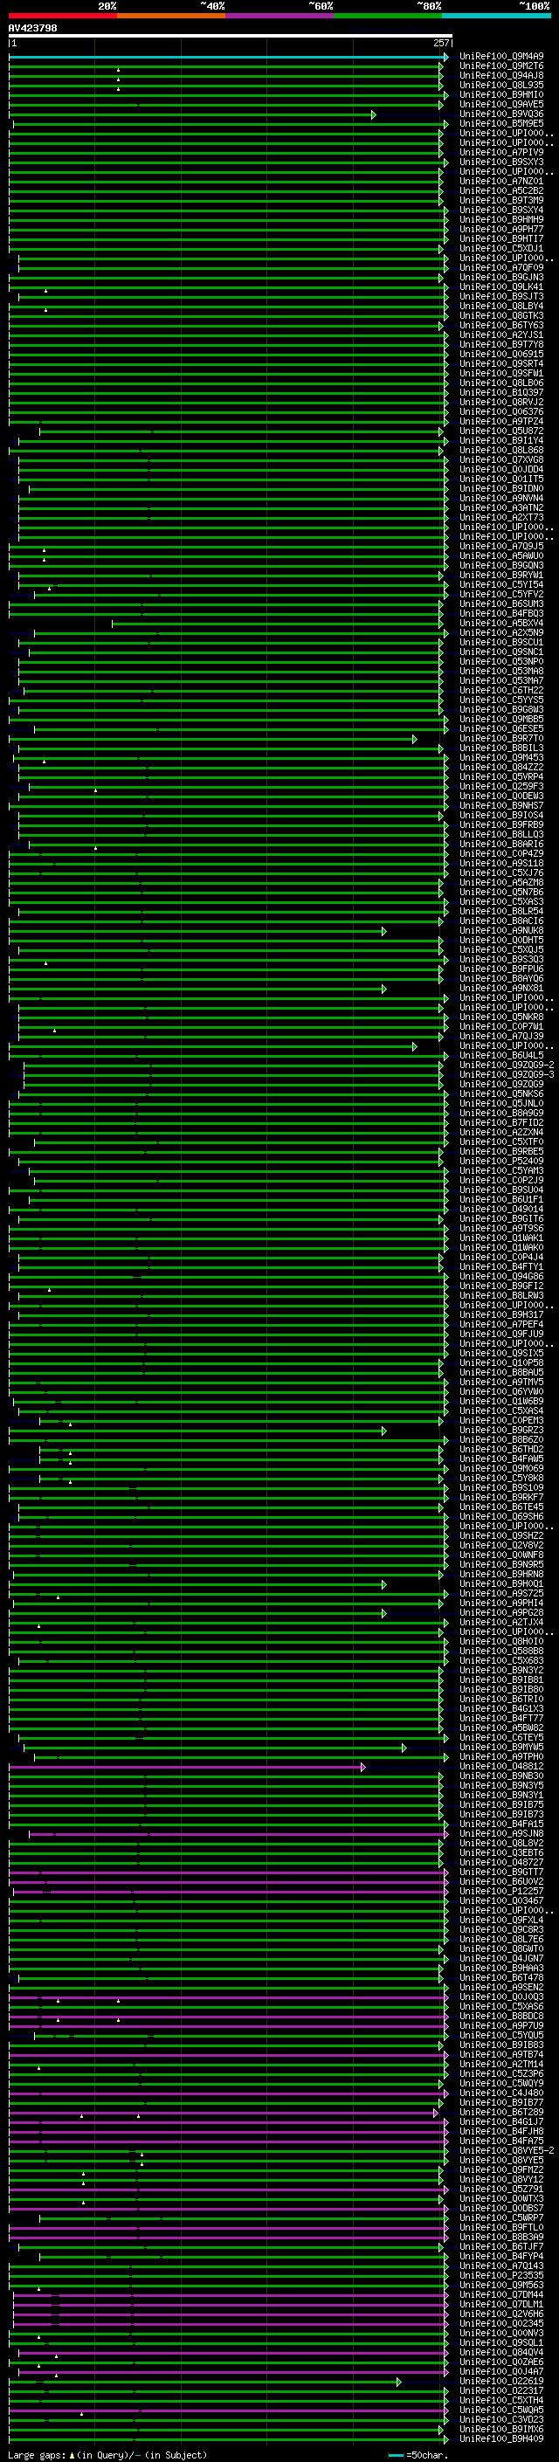Click the UniRef100_A2TM14 label
The width and height of the screenshot is (559, 2462).
[501, 2064]
